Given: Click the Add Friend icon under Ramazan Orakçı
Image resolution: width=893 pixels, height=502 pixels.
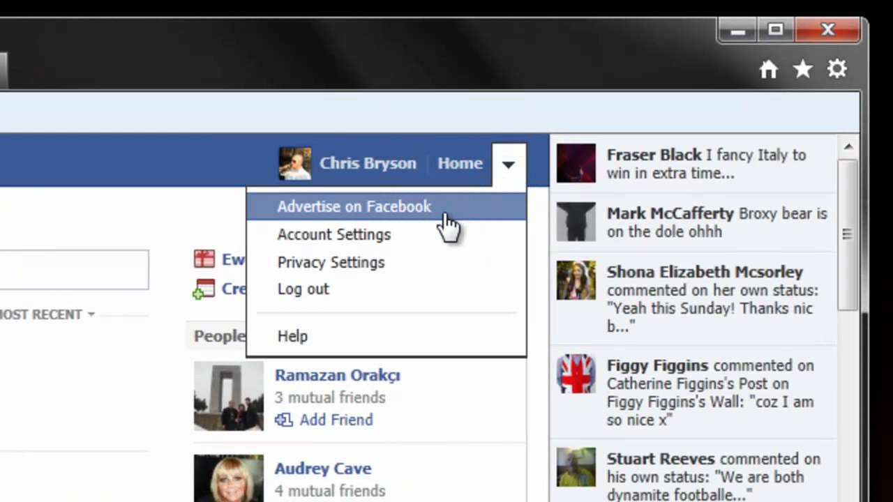Looking at the screenshot, I should pyautogui.click(x=283, y=420).
